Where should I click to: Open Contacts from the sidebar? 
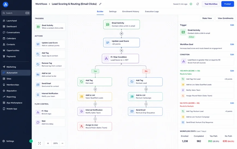pyautogui.click(x=16, y=44)
